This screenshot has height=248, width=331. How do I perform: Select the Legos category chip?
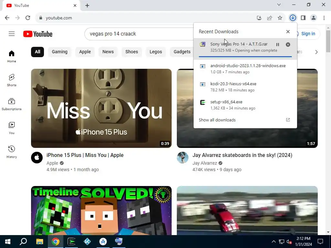156,52
